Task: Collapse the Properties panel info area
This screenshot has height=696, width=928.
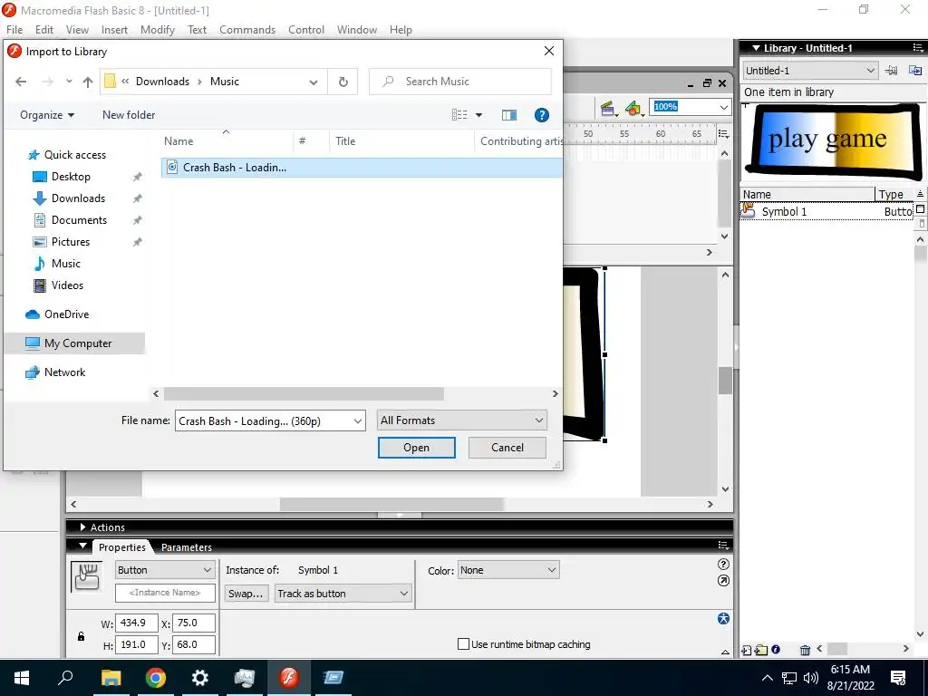Action: (x=726, y=652)
